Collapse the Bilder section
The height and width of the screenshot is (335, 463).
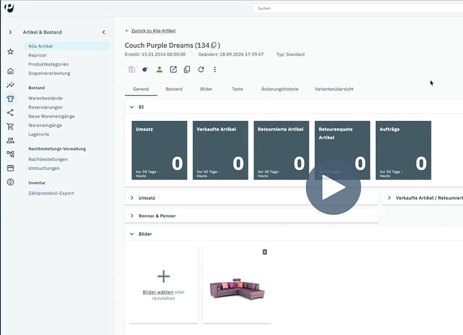(132, 234)
